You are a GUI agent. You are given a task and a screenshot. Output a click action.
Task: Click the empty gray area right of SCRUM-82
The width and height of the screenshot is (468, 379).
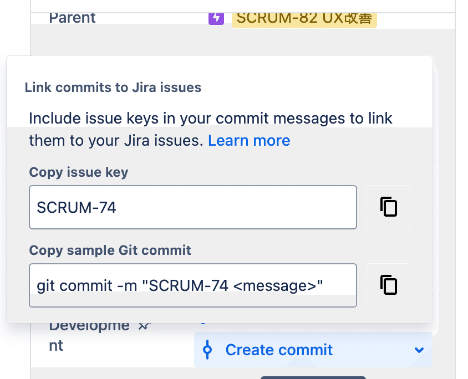416,19
